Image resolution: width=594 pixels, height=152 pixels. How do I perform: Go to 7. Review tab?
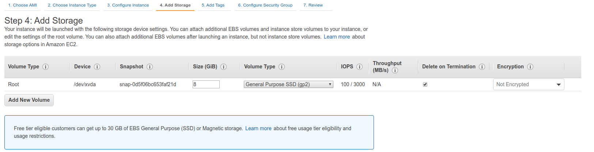point(313,5)
